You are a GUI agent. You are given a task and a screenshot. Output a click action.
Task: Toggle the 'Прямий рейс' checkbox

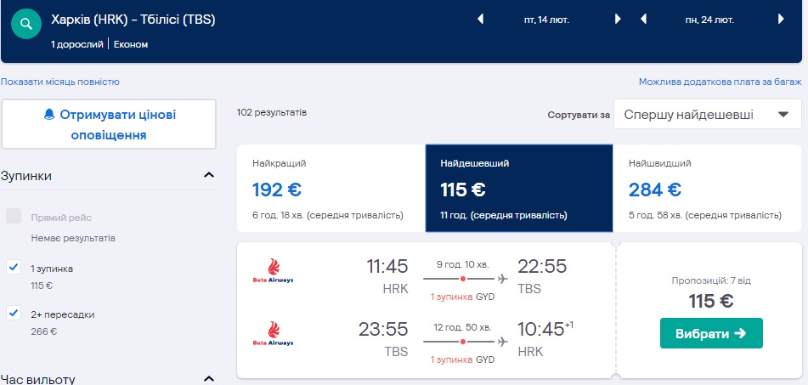click(14, 217)
